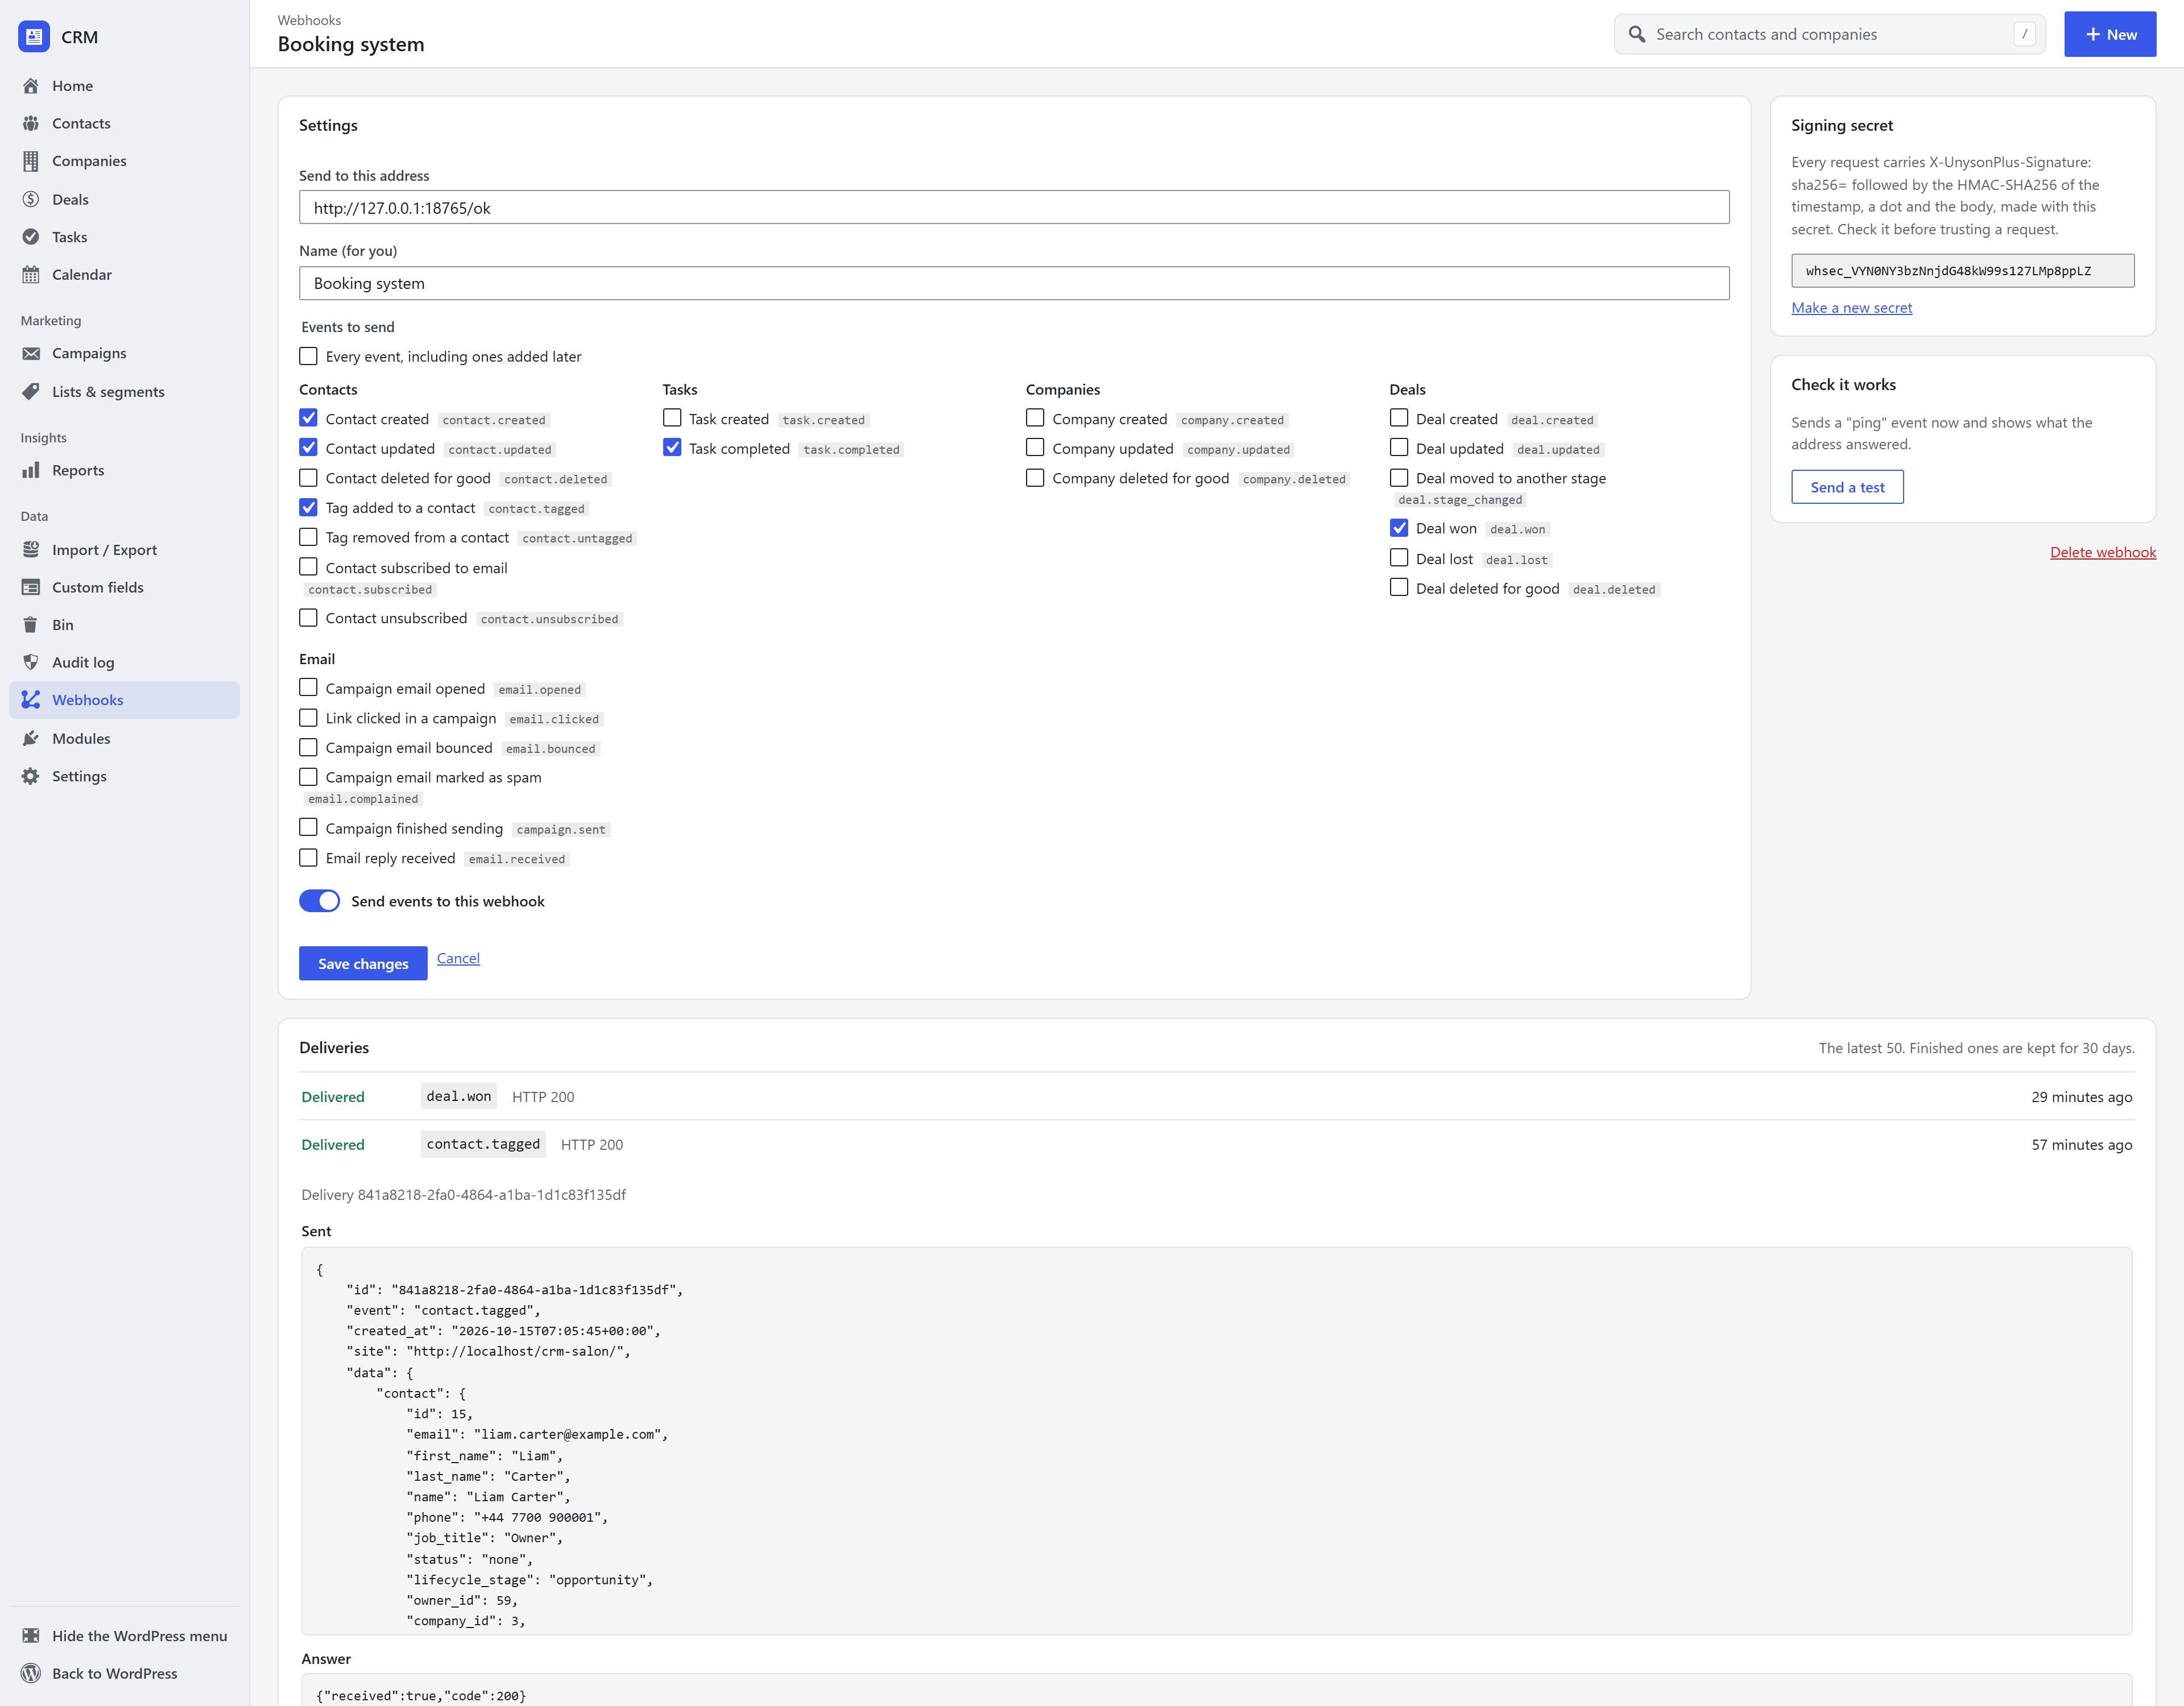Click the Sent JSON payload box
Screen dimensions: 2184x1706
1216,1441
